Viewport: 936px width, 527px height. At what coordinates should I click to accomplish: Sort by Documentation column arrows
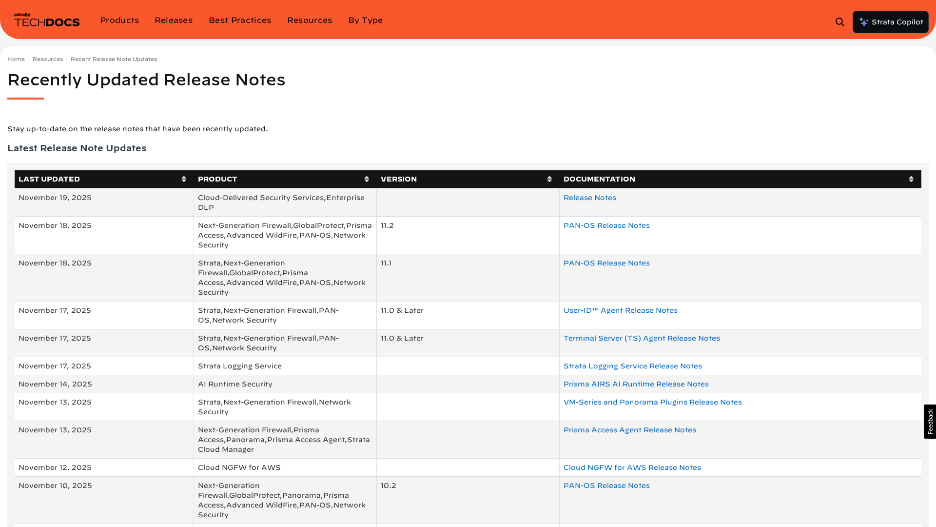click(911, 179)
